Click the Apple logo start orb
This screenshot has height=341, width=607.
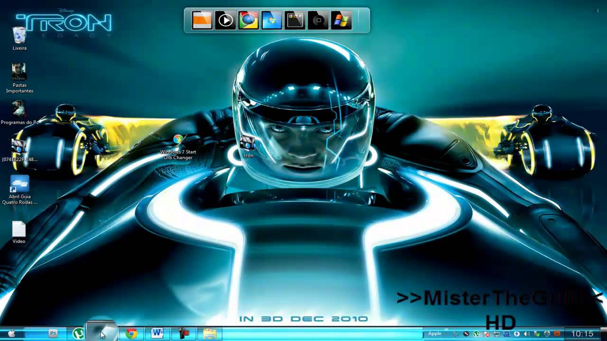coord(11,334)
